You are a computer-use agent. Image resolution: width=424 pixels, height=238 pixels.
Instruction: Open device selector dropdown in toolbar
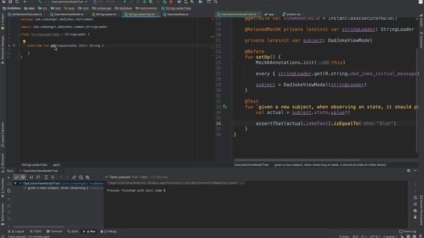107,2
